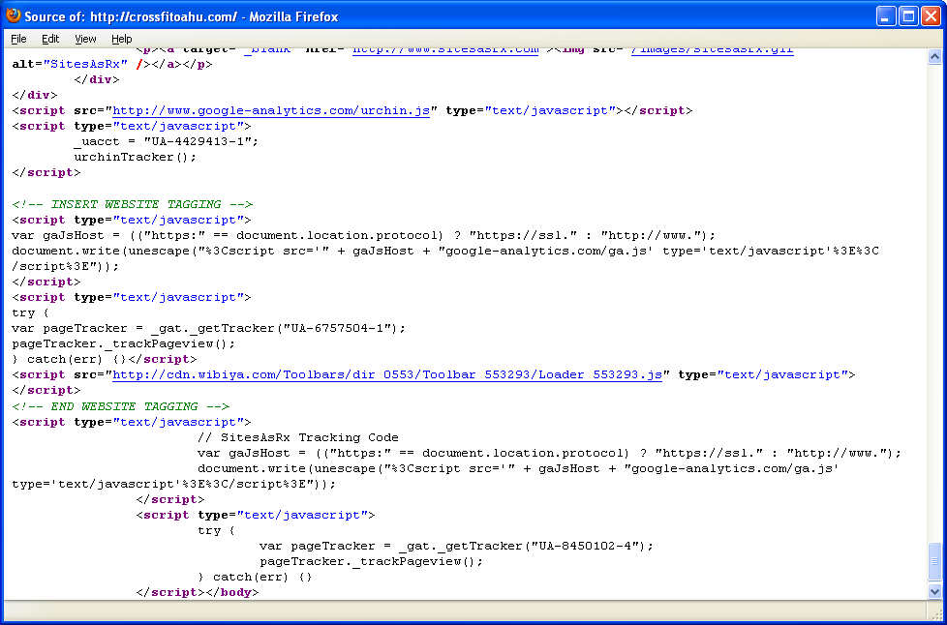Close the page source window
The height and width of the screenshot is (625, 947).
(x=931, y=15)
